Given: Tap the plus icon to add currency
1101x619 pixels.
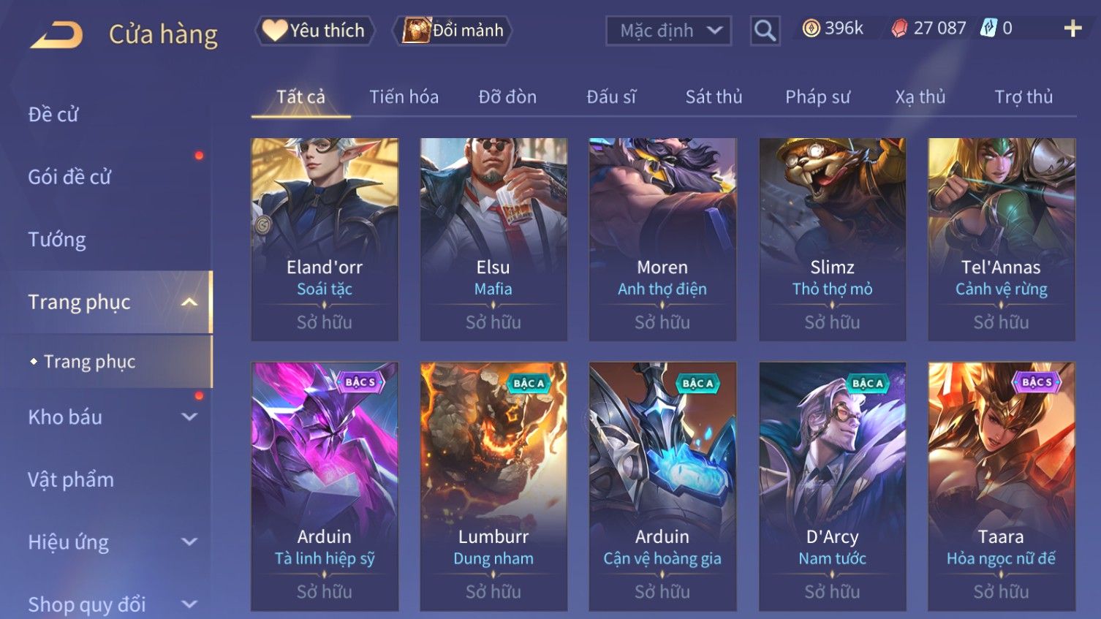Looking at the screenshot, I should tap(1072, 29).
